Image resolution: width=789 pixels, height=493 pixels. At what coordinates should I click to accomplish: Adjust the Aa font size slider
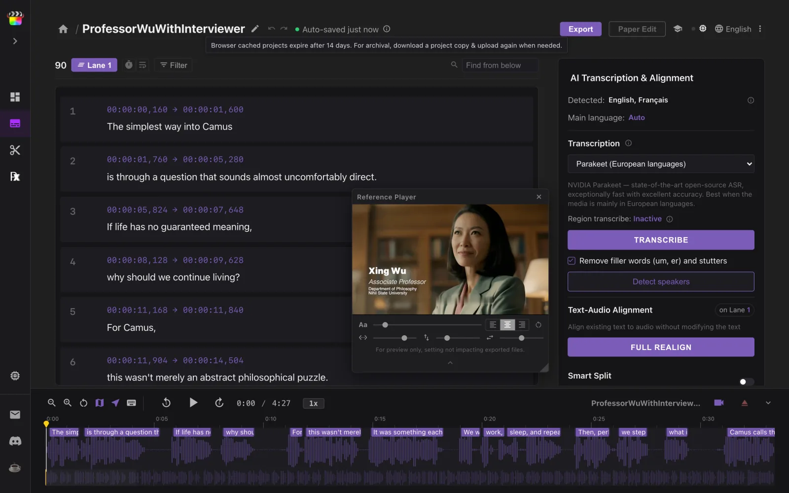coord(427,325)
